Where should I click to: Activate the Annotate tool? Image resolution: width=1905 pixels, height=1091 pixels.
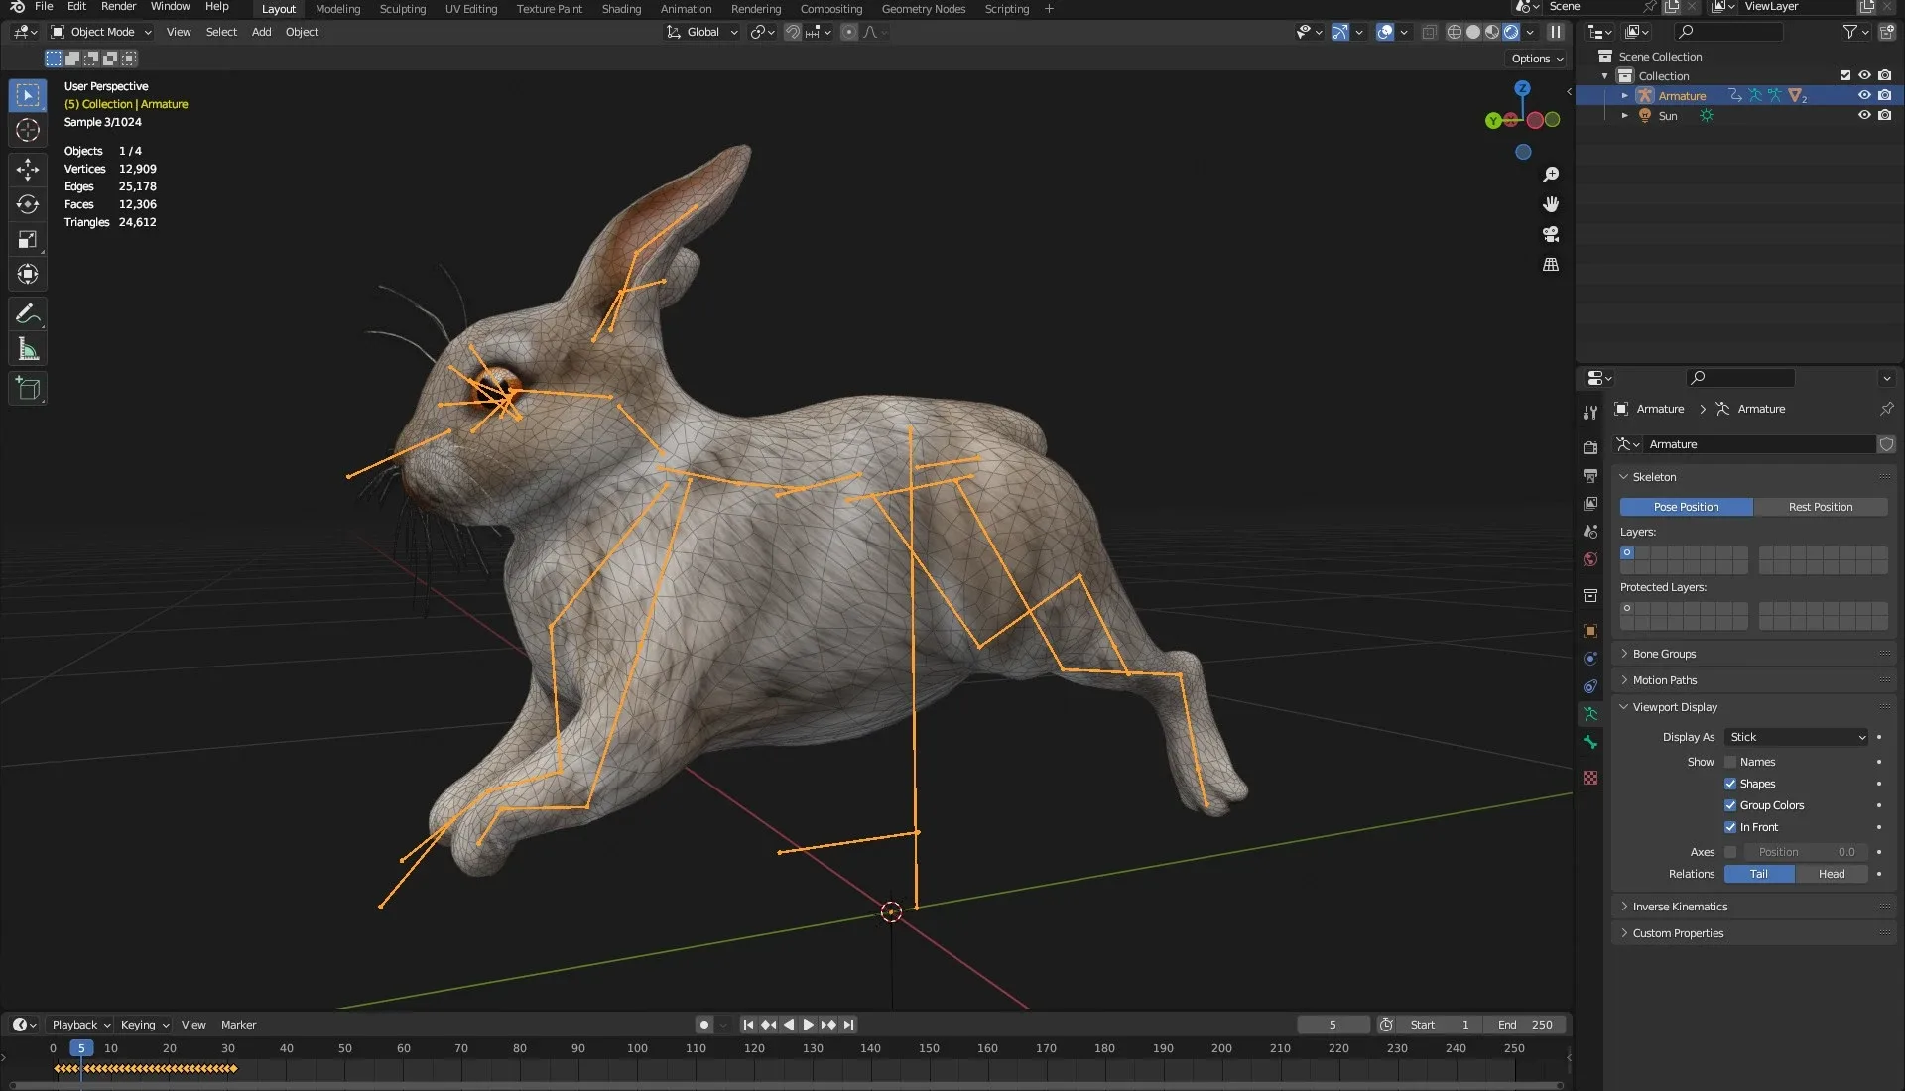pyautogui.click(x=27, y=313)
